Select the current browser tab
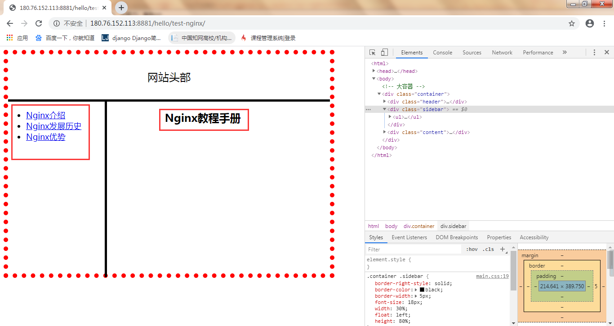This screenshot has height=326, width=614. tap(58, 8)
